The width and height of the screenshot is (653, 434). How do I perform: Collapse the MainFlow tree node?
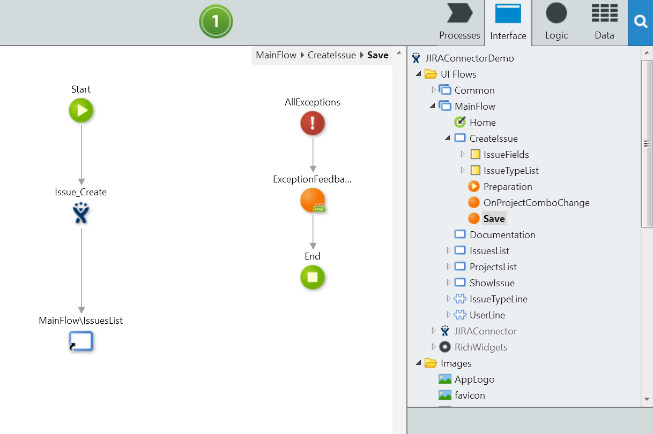click(x=432, y=106)
